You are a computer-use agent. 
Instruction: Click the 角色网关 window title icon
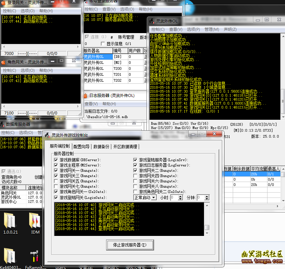[3, 62]
